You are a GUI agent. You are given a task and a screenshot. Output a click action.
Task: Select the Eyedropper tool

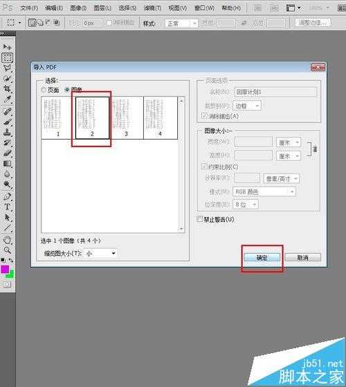7,100
